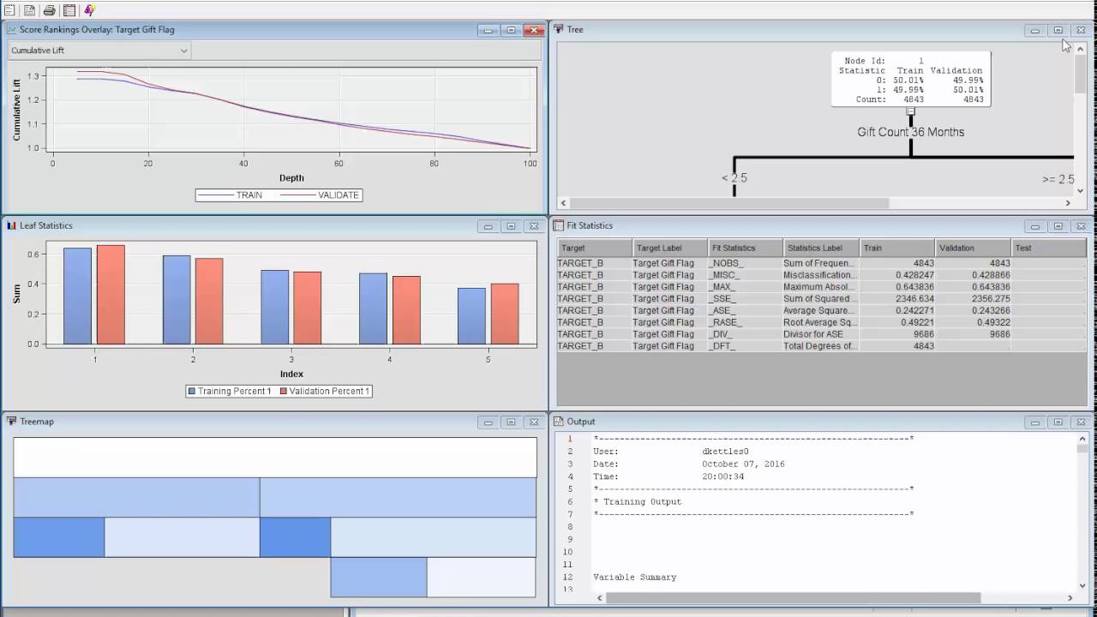Sort by the Statistics Label column header
1097x617 pixels.
[x=821, y=248]
